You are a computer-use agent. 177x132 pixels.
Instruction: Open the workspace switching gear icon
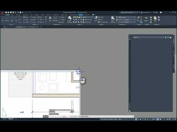(x=160, y=119)
